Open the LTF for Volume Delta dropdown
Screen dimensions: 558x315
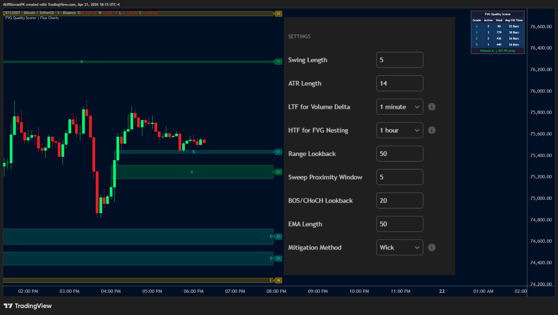pos(400,107)
